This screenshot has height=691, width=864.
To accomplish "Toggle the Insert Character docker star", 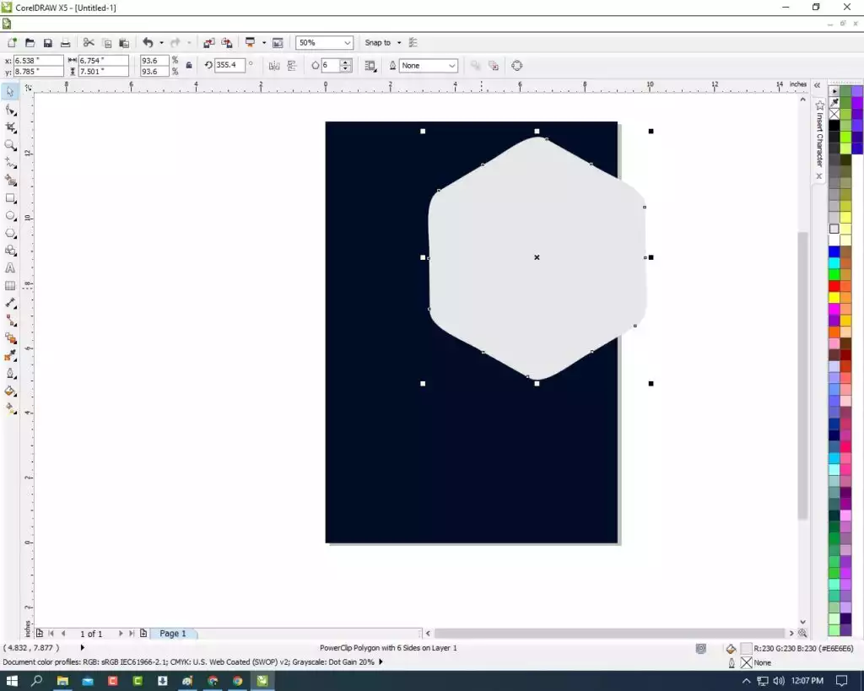I will (x=819, y=105).
